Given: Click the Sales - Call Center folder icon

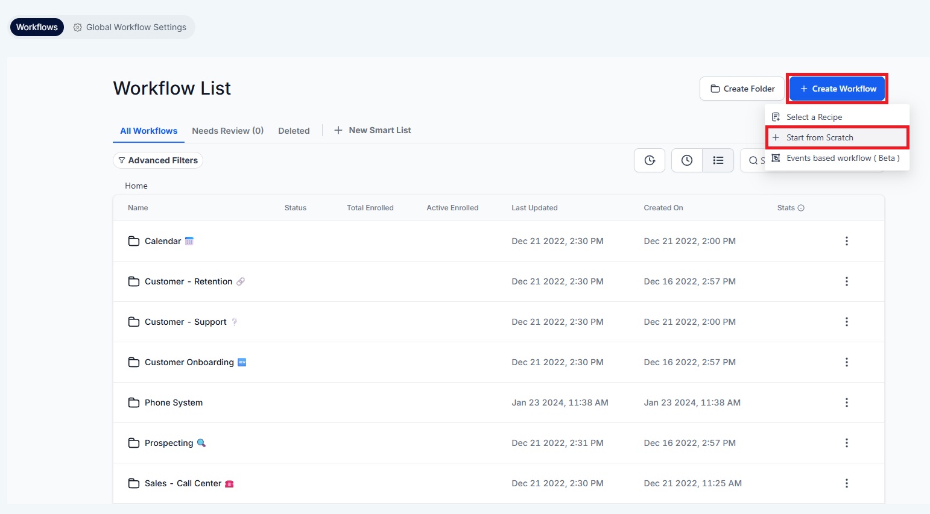Looking at the screenshot, I should (134, 483).
